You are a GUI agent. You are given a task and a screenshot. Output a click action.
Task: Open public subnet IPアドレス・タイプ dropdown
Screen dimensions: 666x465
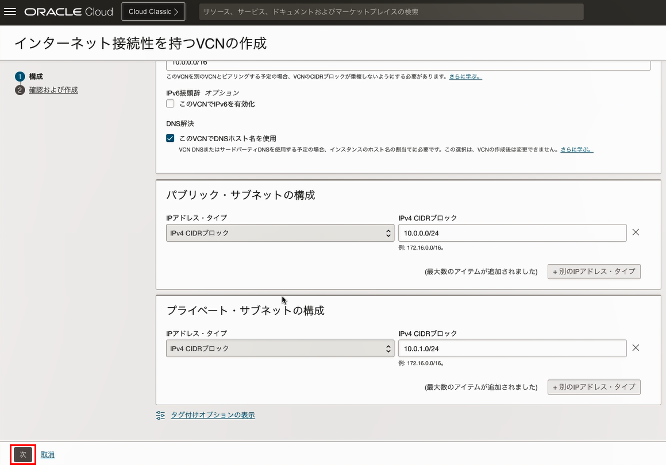(279, 232)
